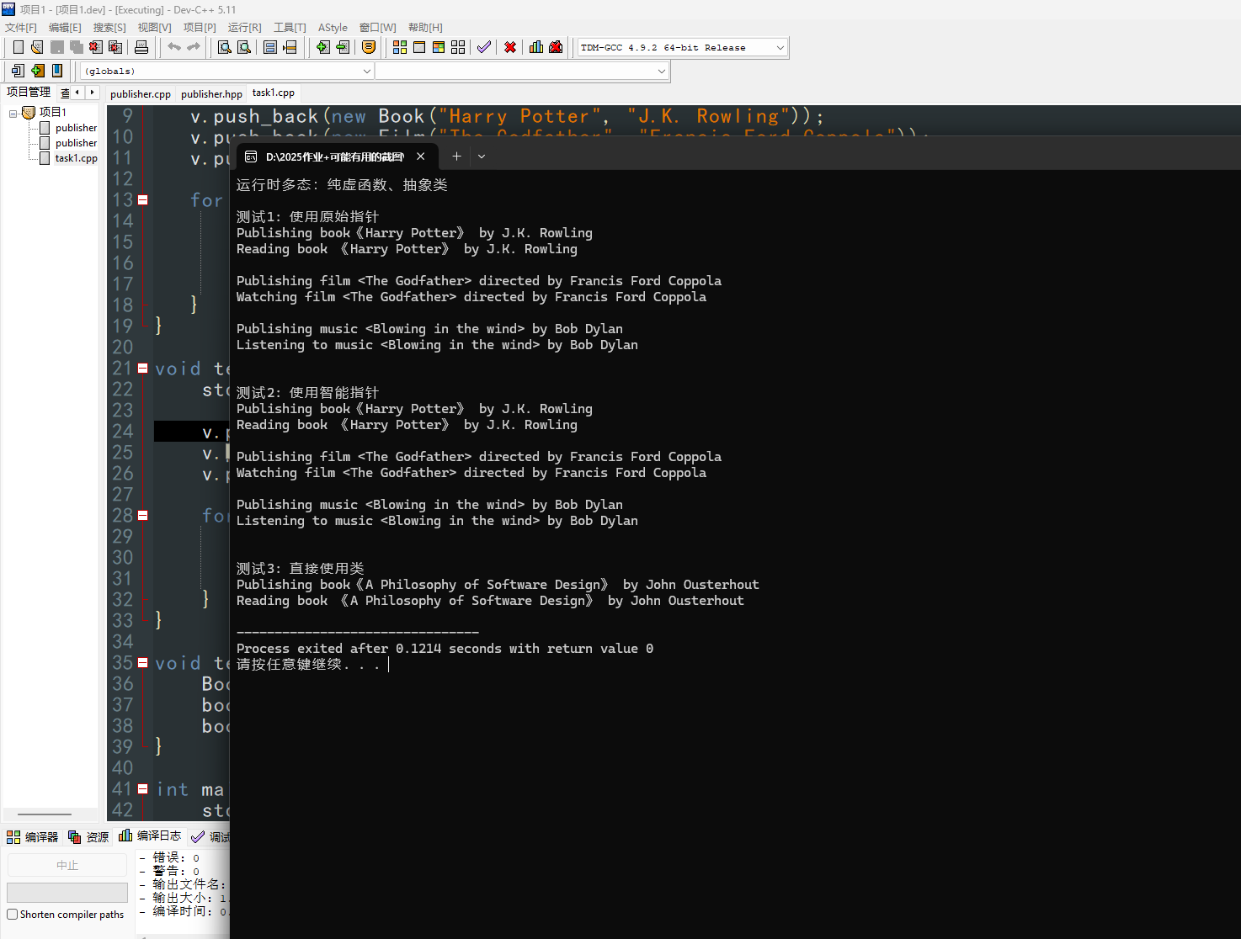Compile using the four-color squares icon
The height and width of the screenshot is (939, 1241).
coord(400,47)
